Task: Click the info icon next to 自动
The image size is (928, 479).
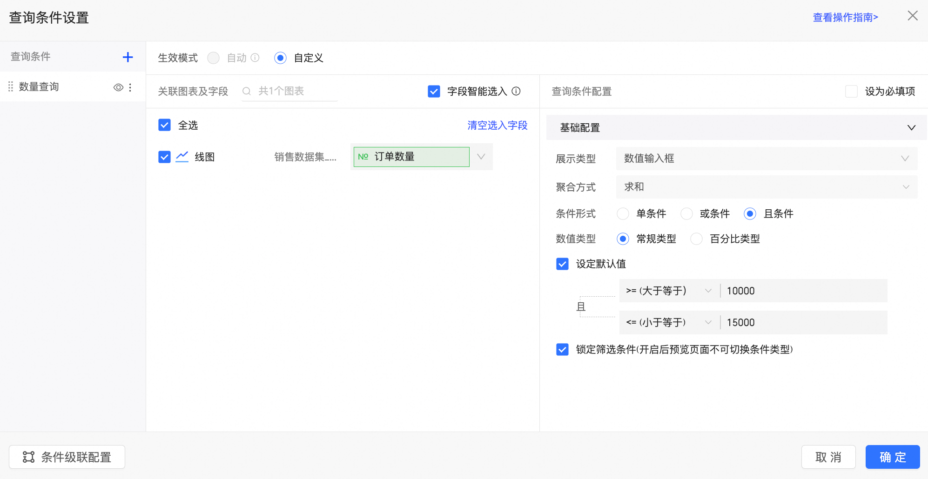Action: 255,58
